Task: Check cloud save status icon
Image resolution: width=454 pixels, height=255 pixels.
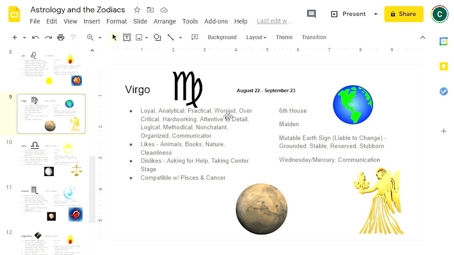Action: [164, 10]
